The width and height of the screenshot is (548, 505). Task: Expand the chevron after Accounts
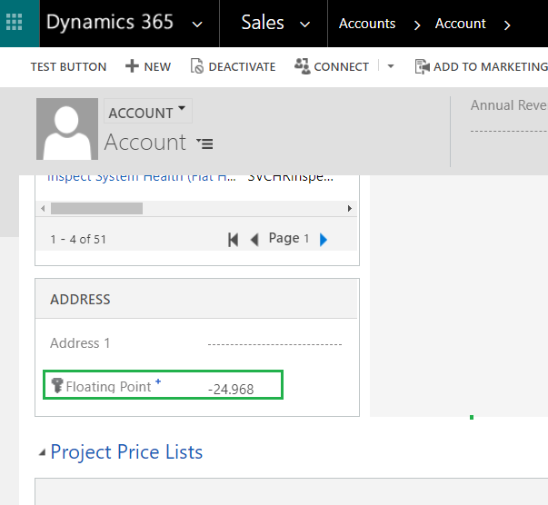pos(417,25)
